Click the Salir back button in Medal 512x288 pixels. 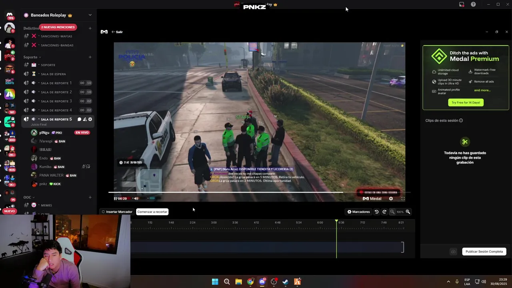click(117, 32)
